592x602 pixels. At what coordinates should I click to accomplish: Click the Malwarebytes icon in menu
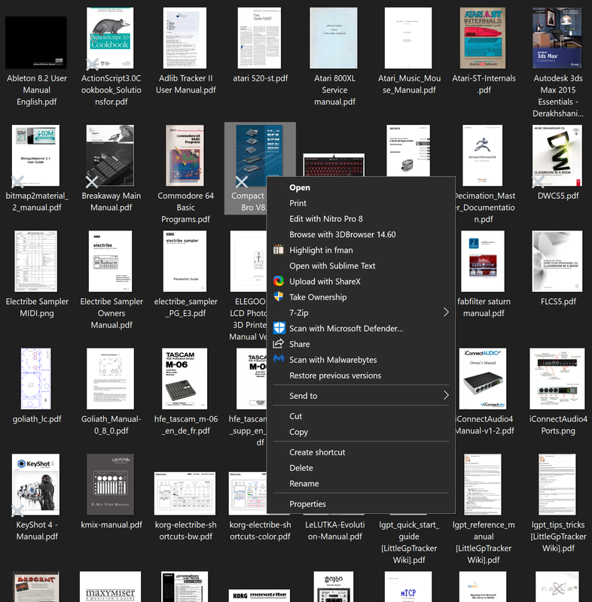[279, 360]
